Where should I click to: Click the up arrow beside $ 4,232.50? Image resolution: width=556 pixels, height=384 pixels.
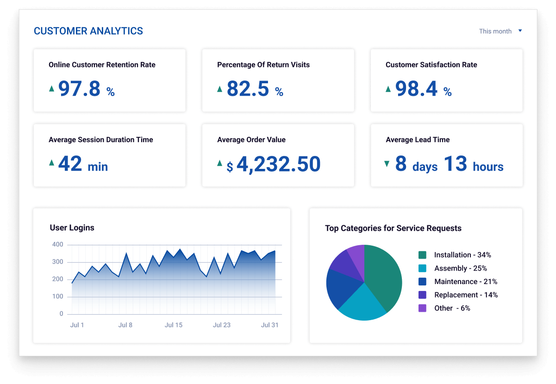pos(220,163)
